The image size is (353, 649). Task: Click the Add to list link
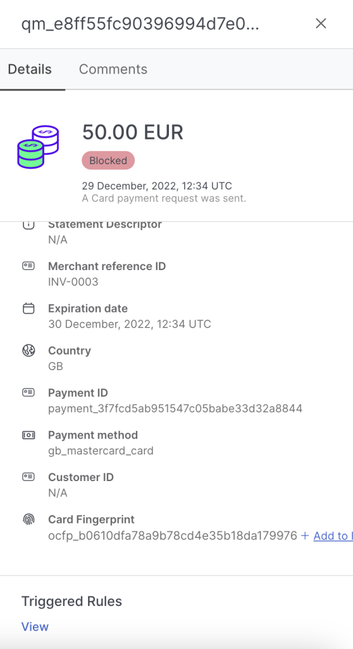327,536
